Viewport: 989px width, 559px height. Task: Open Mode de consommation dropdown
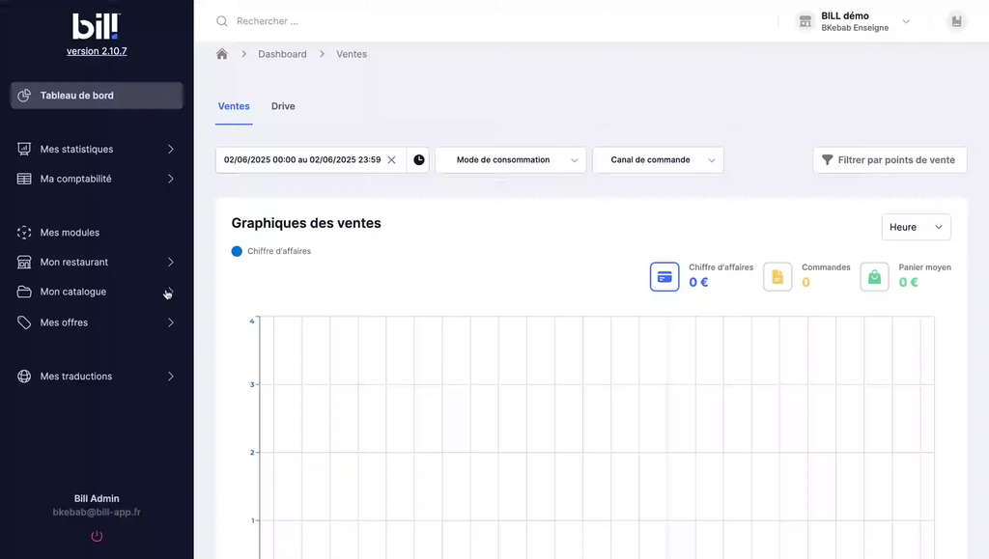(x=510, y=160)
